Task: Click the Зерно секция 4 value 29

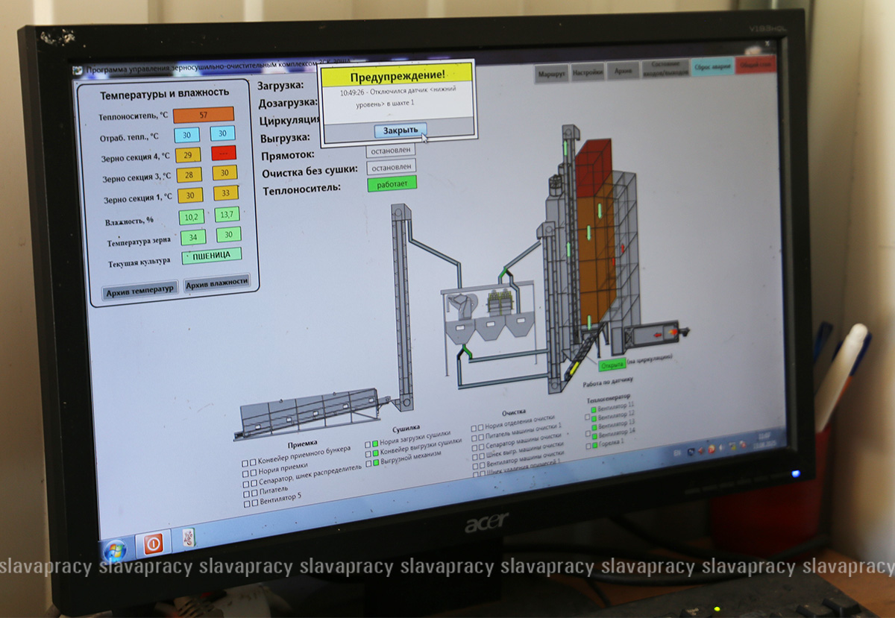Action: [x=188, y=155]
